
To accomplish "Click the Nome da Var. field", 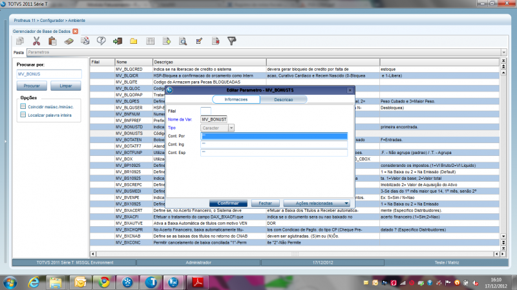I will [214, 119].
